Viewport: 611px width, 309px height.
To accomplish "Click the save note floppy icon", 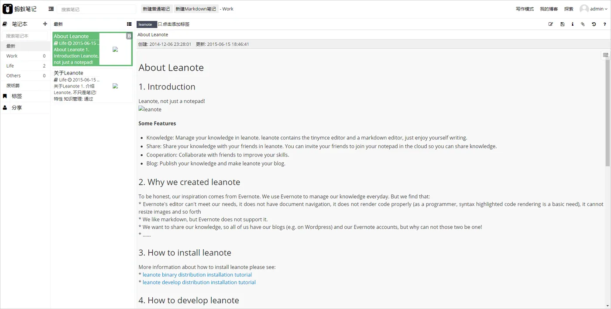I will tap(562, 24).
